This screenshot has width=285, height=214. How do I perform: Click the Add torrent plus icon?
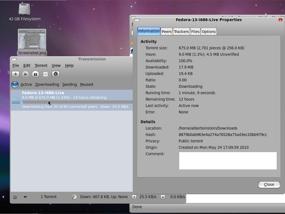(16, 74)
